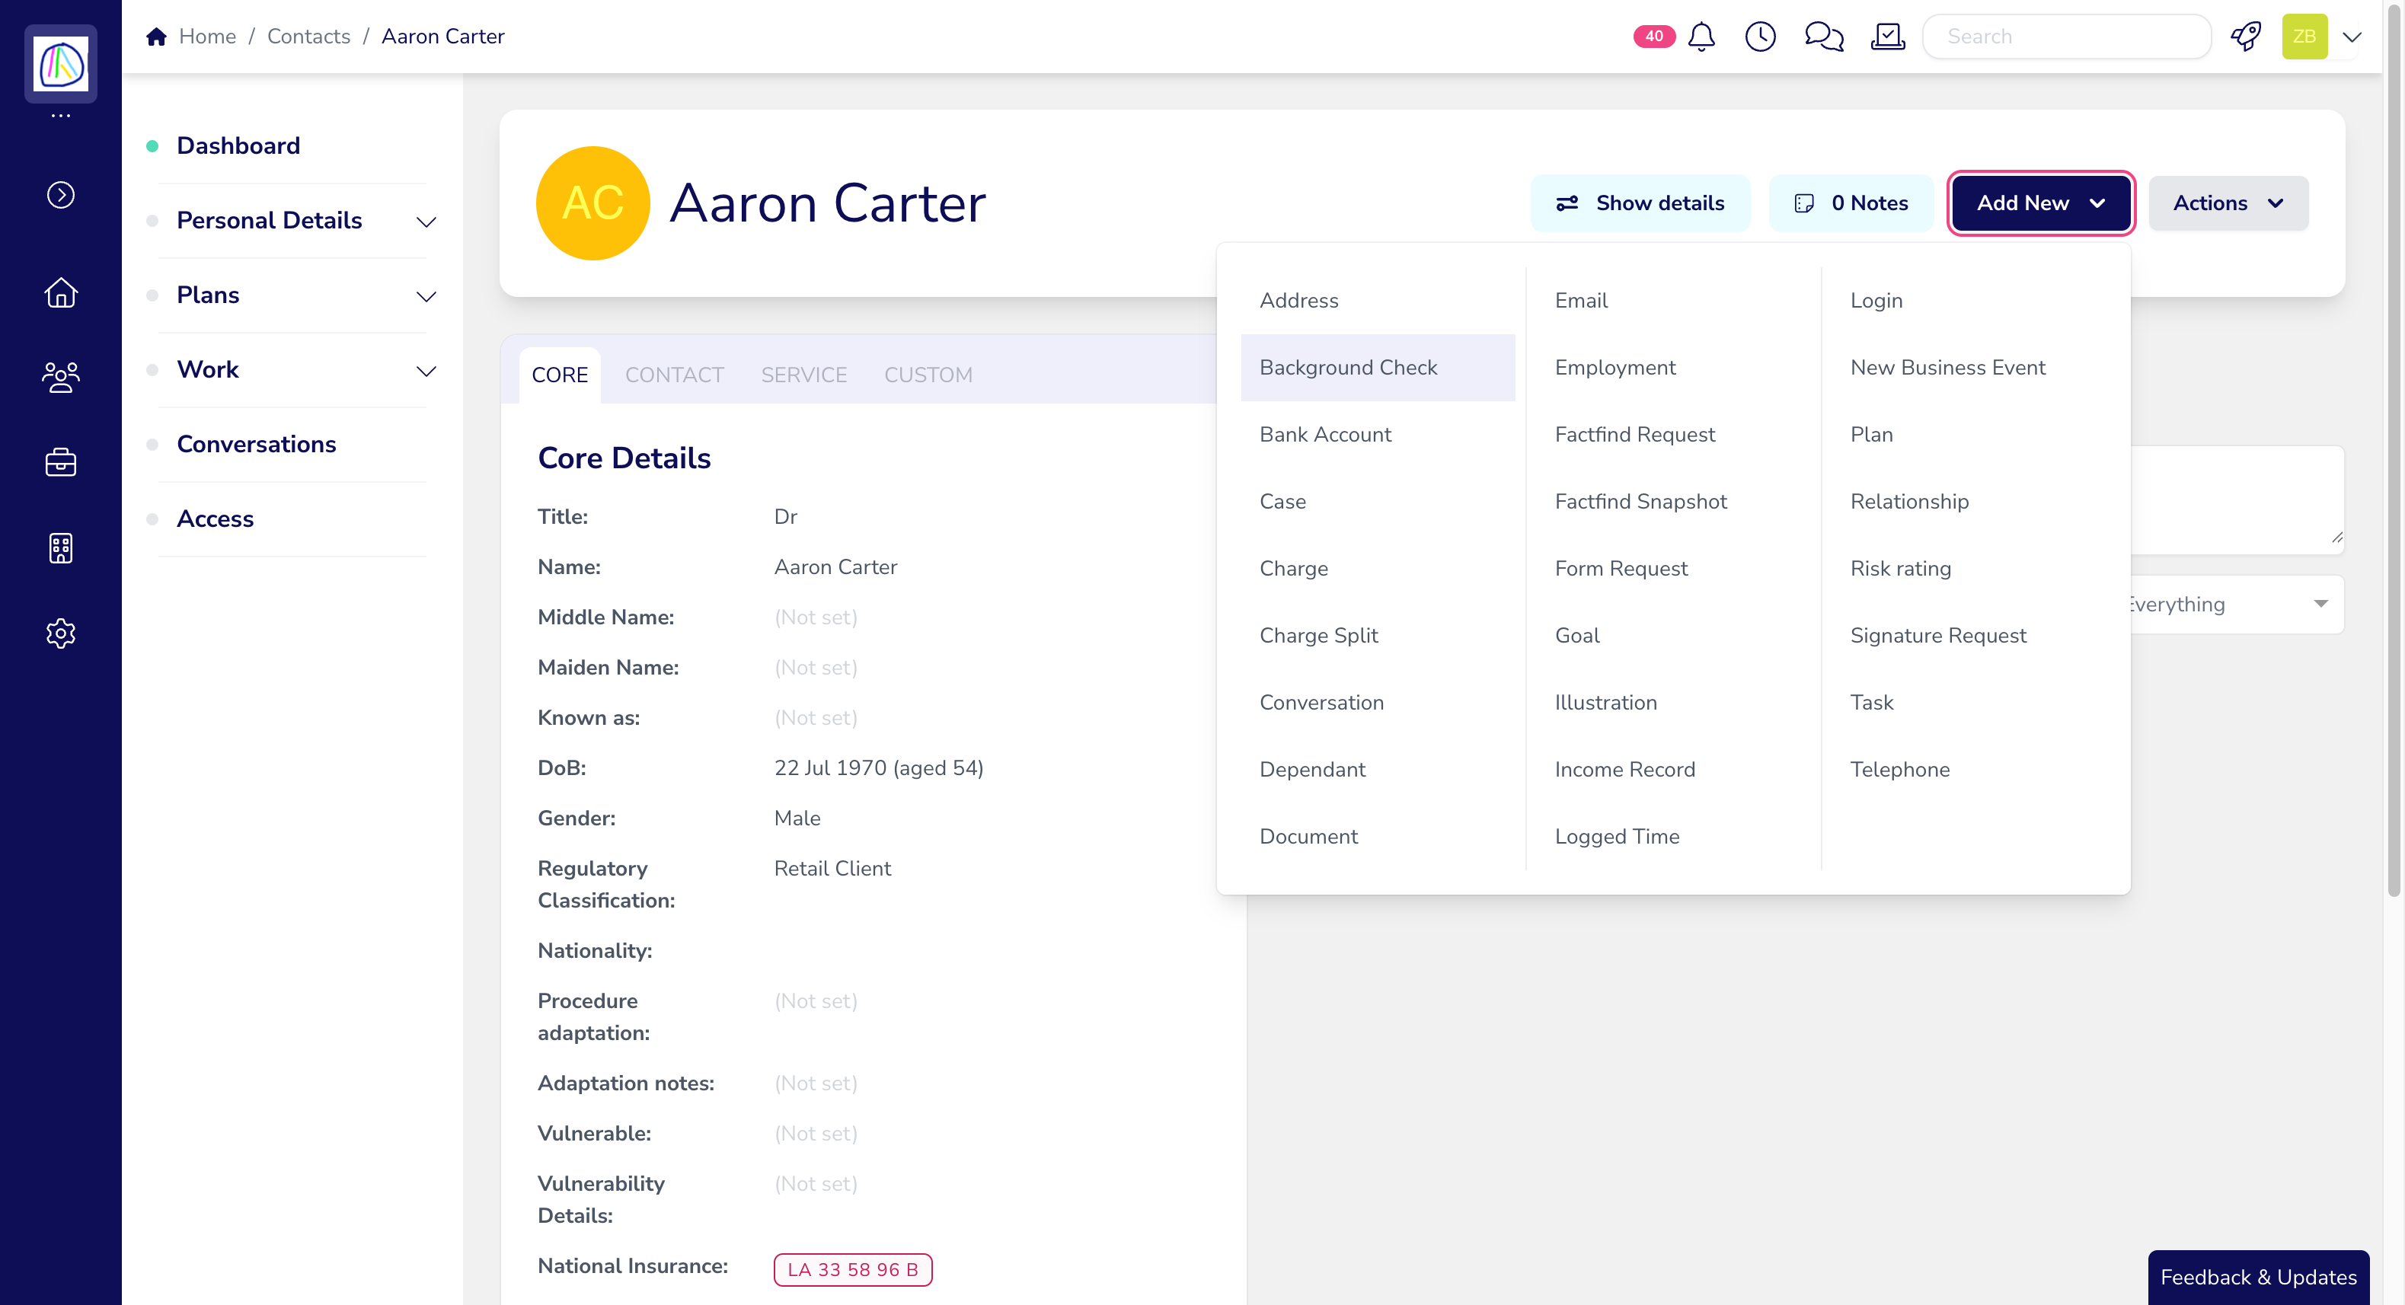
Task: Select Email from Add New menu
Action: click(1672, 301)
